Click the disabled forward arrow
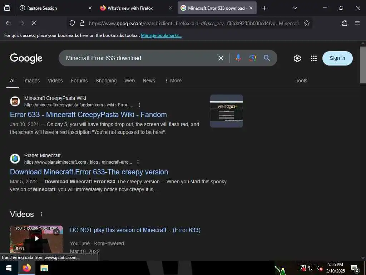366x275 pixels. (21, 23)
